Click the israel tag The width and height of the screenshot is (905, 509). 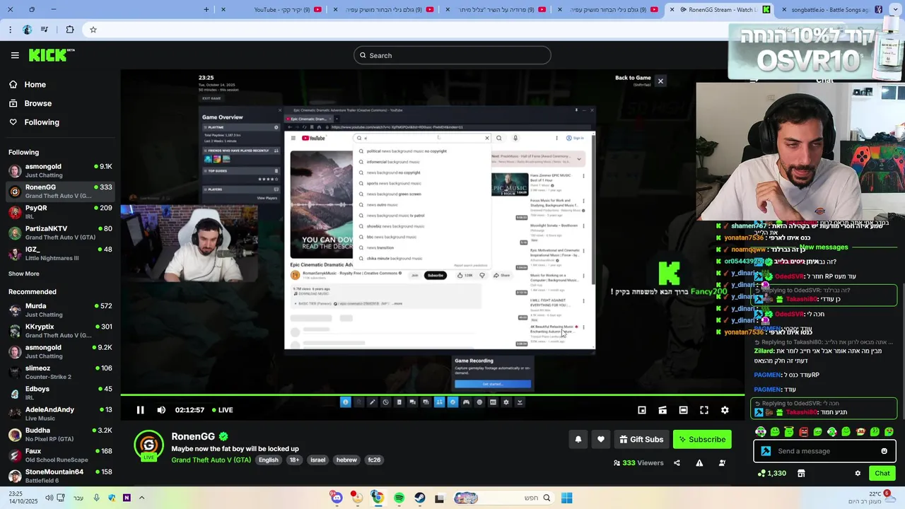point(318,460)
